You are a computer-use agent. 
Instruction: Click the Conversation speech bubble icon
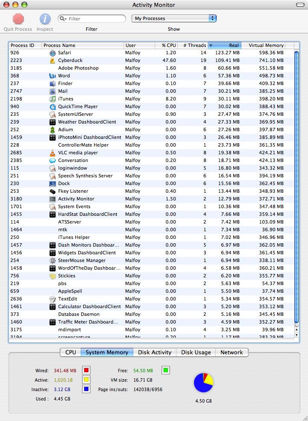[53, 161]
